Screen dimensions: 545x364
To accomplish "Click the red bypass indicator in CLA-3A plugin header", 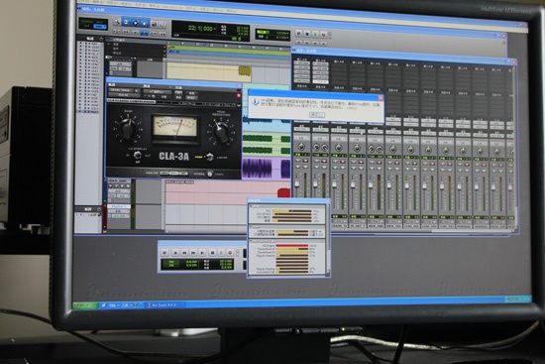I will click(239, 95).
